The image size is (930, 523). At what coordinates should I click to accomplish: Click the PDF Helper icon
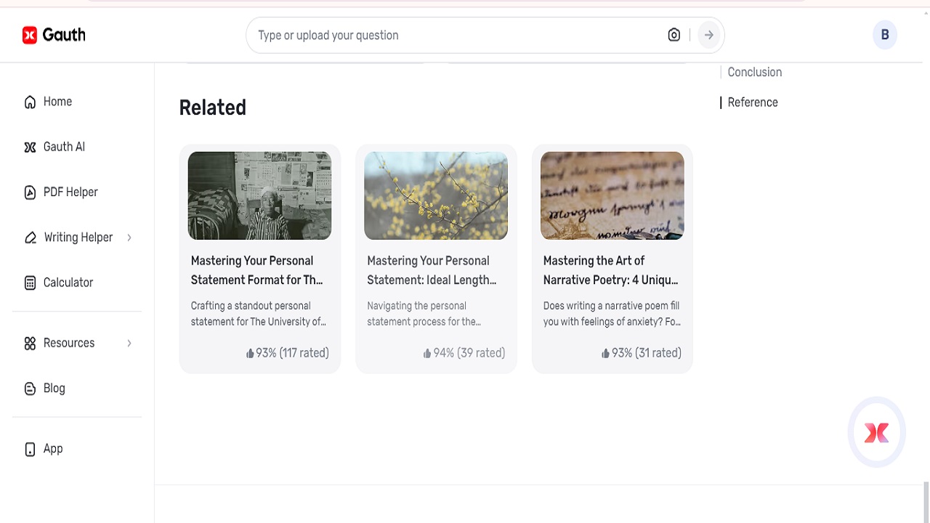(x=30, y=192)
